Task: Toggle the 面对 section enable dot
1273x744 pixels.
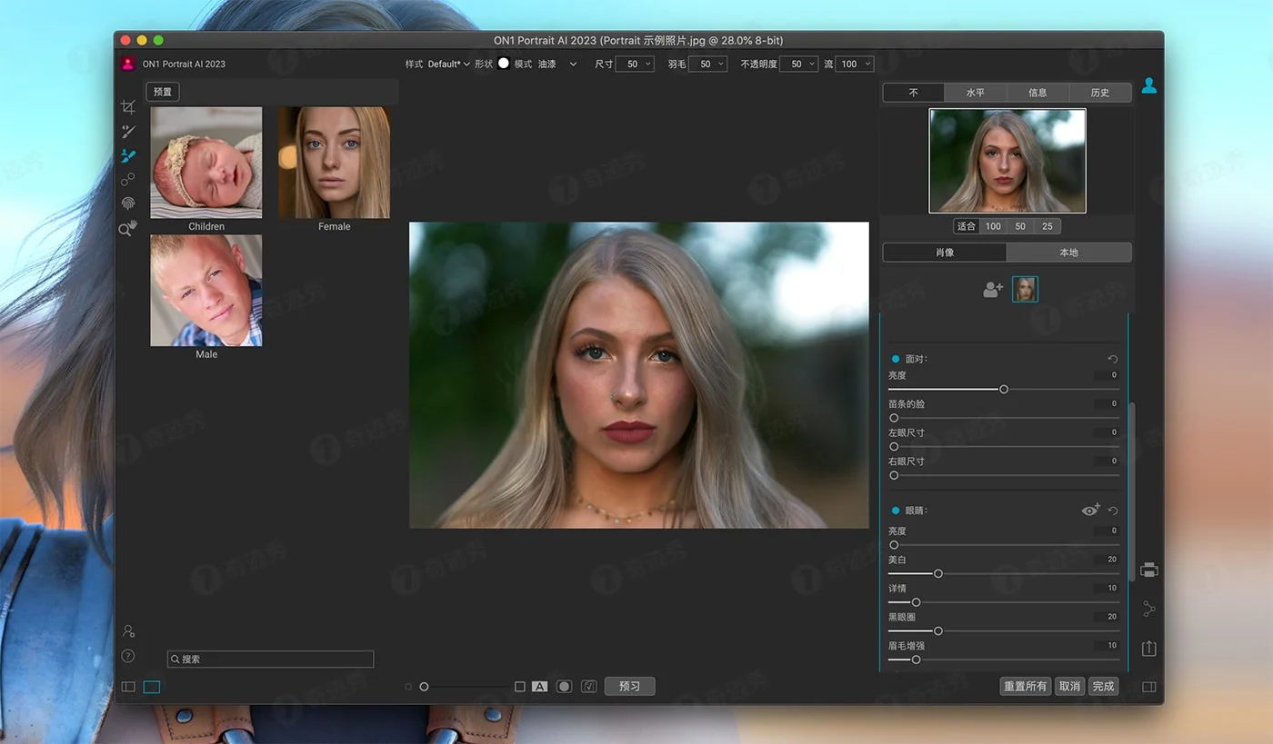Action: (x=896, y=359)
